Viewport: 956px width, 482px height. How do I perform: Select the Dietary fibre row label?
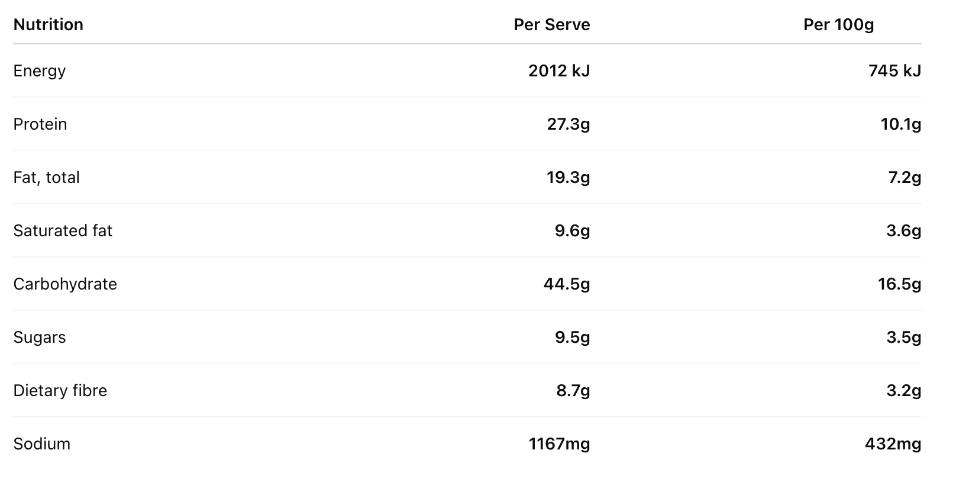click(60, 391)
